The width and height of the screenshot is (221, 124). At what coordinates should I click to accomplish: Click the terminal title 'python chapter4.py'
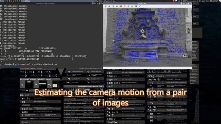tap(46, 3)
